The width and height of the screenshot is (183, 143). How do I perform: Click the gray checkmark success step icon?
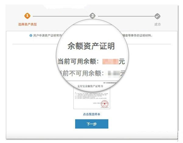157,16
